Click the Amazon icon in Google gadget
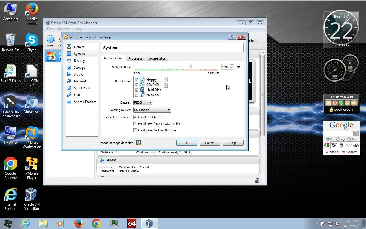 349,145
